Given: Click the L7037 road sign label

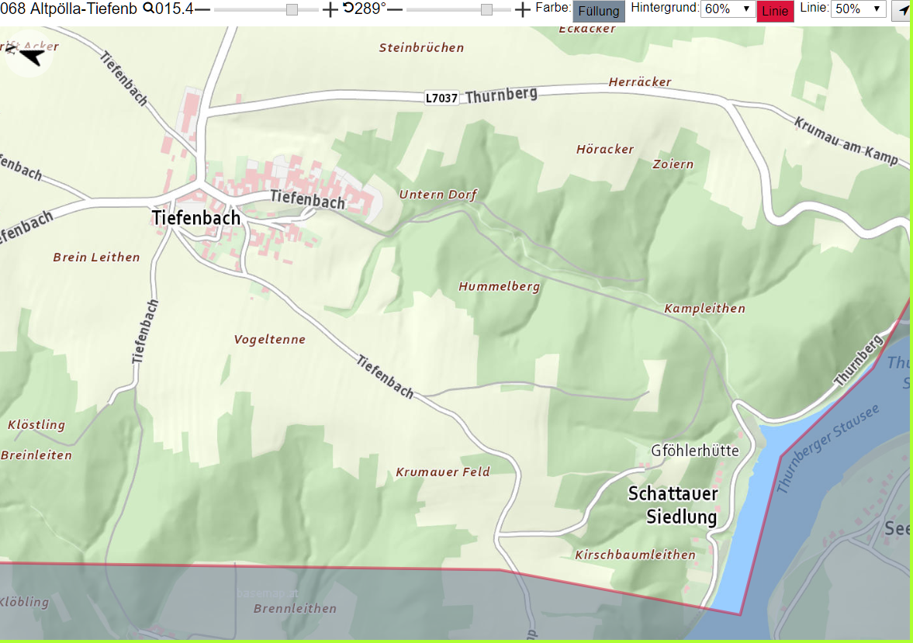Looking at the screenshot, I should point(441,98).
